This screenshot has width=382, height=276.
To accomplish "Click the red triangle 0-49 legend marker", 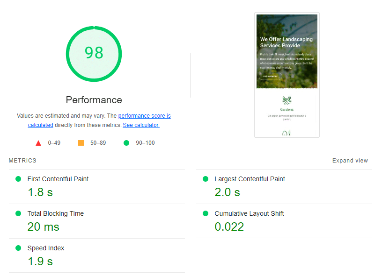I will (x=38, y=142).
